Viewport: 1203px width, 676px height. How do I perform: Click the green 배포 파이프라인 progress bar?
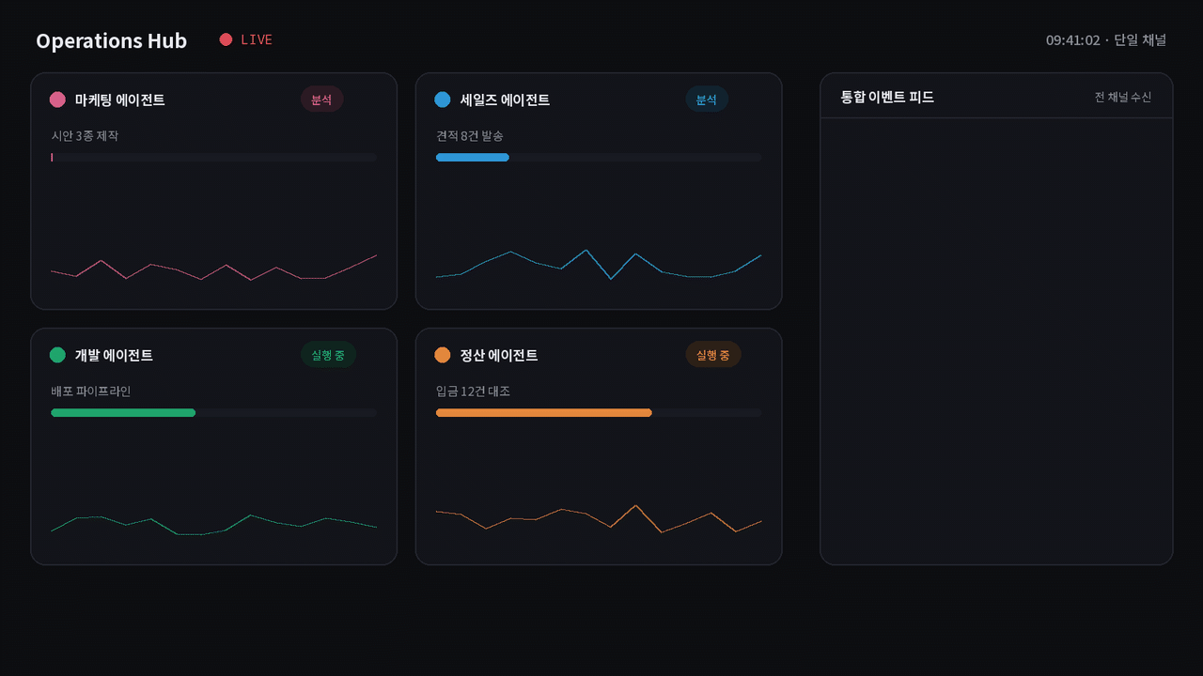[x=213, y=413]
